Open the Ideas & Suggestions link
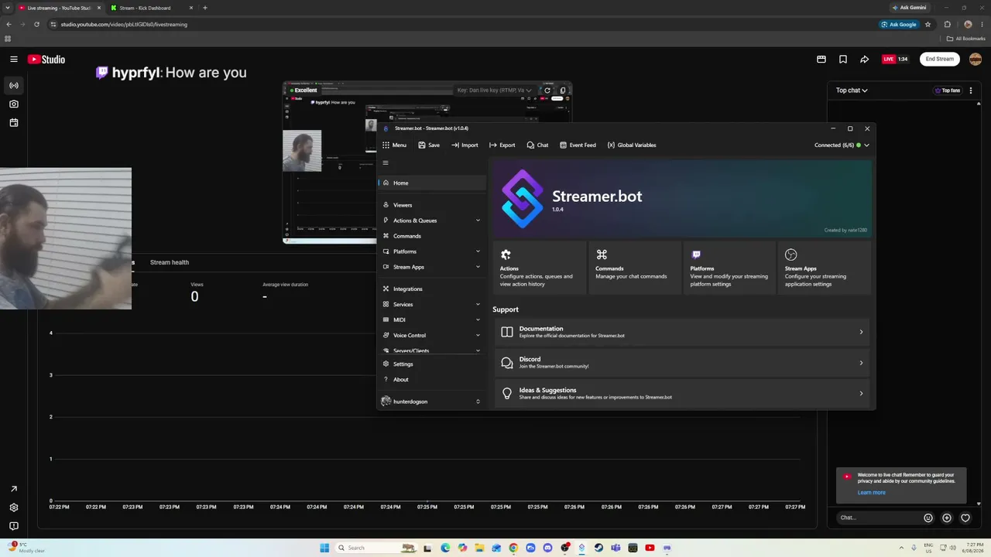Viewport: 991px width, 557px height. click(682, 393)
